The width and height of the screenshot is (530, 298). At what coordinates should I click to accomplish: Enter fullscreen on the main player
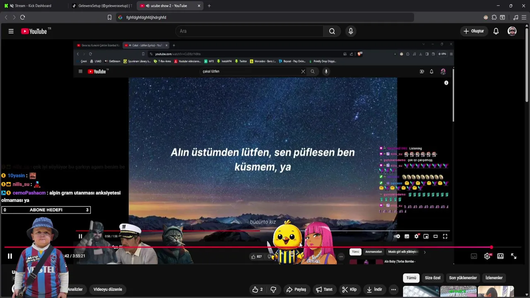click(x=513, y=256)
